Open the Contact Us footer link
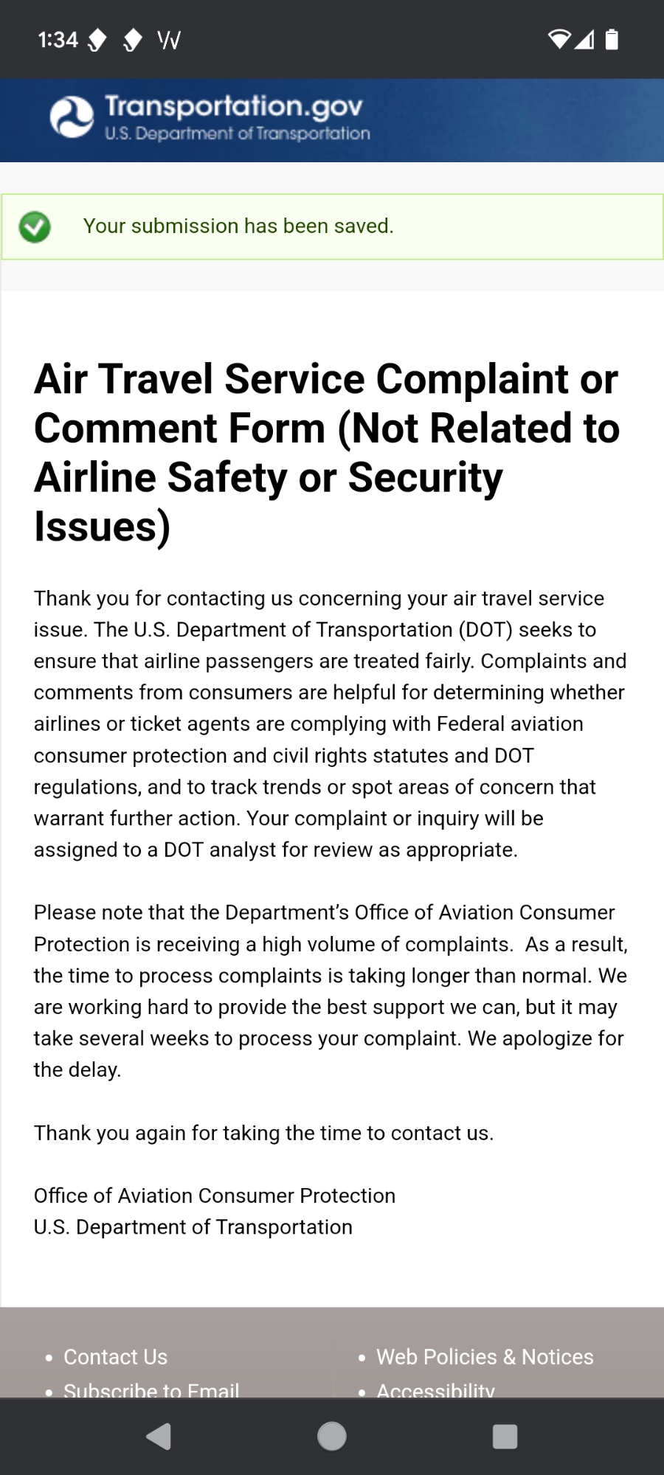 116,1356
